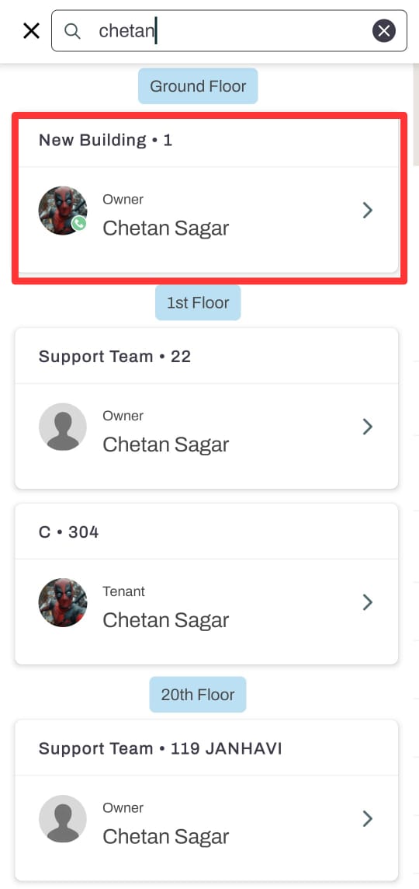This screenshot has height=889, width=419.
Task: Select the tenant Chetan Sagar name
Action: (x=165, y=620)
